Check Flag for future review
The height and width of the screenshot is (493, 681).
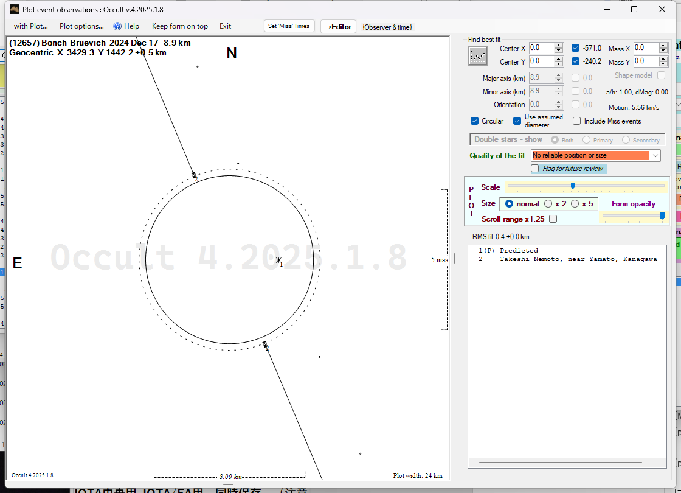(x=535, y=169)
